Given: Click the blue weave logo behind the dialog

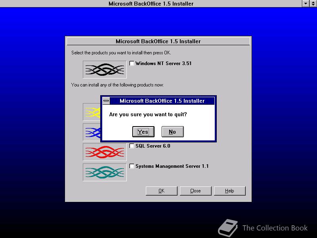Looking at the screenshot, I should 92,132.
